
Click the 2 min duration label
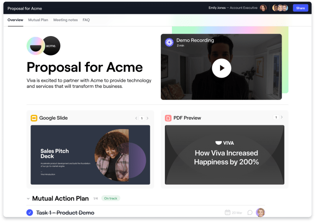tap(180, 45)
